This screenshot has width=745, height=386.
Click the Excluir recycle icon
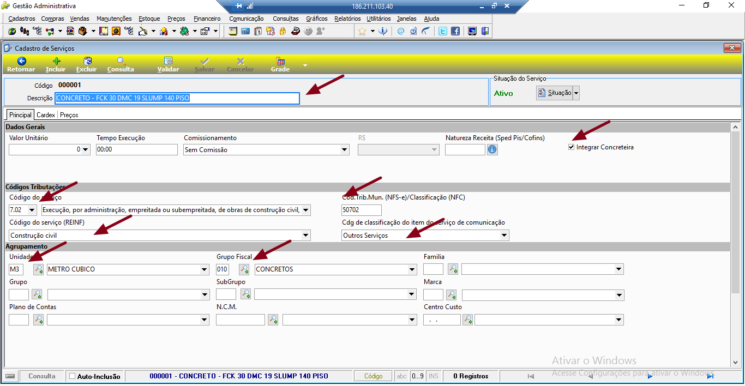pyautogui.click(x=87, y=61)
